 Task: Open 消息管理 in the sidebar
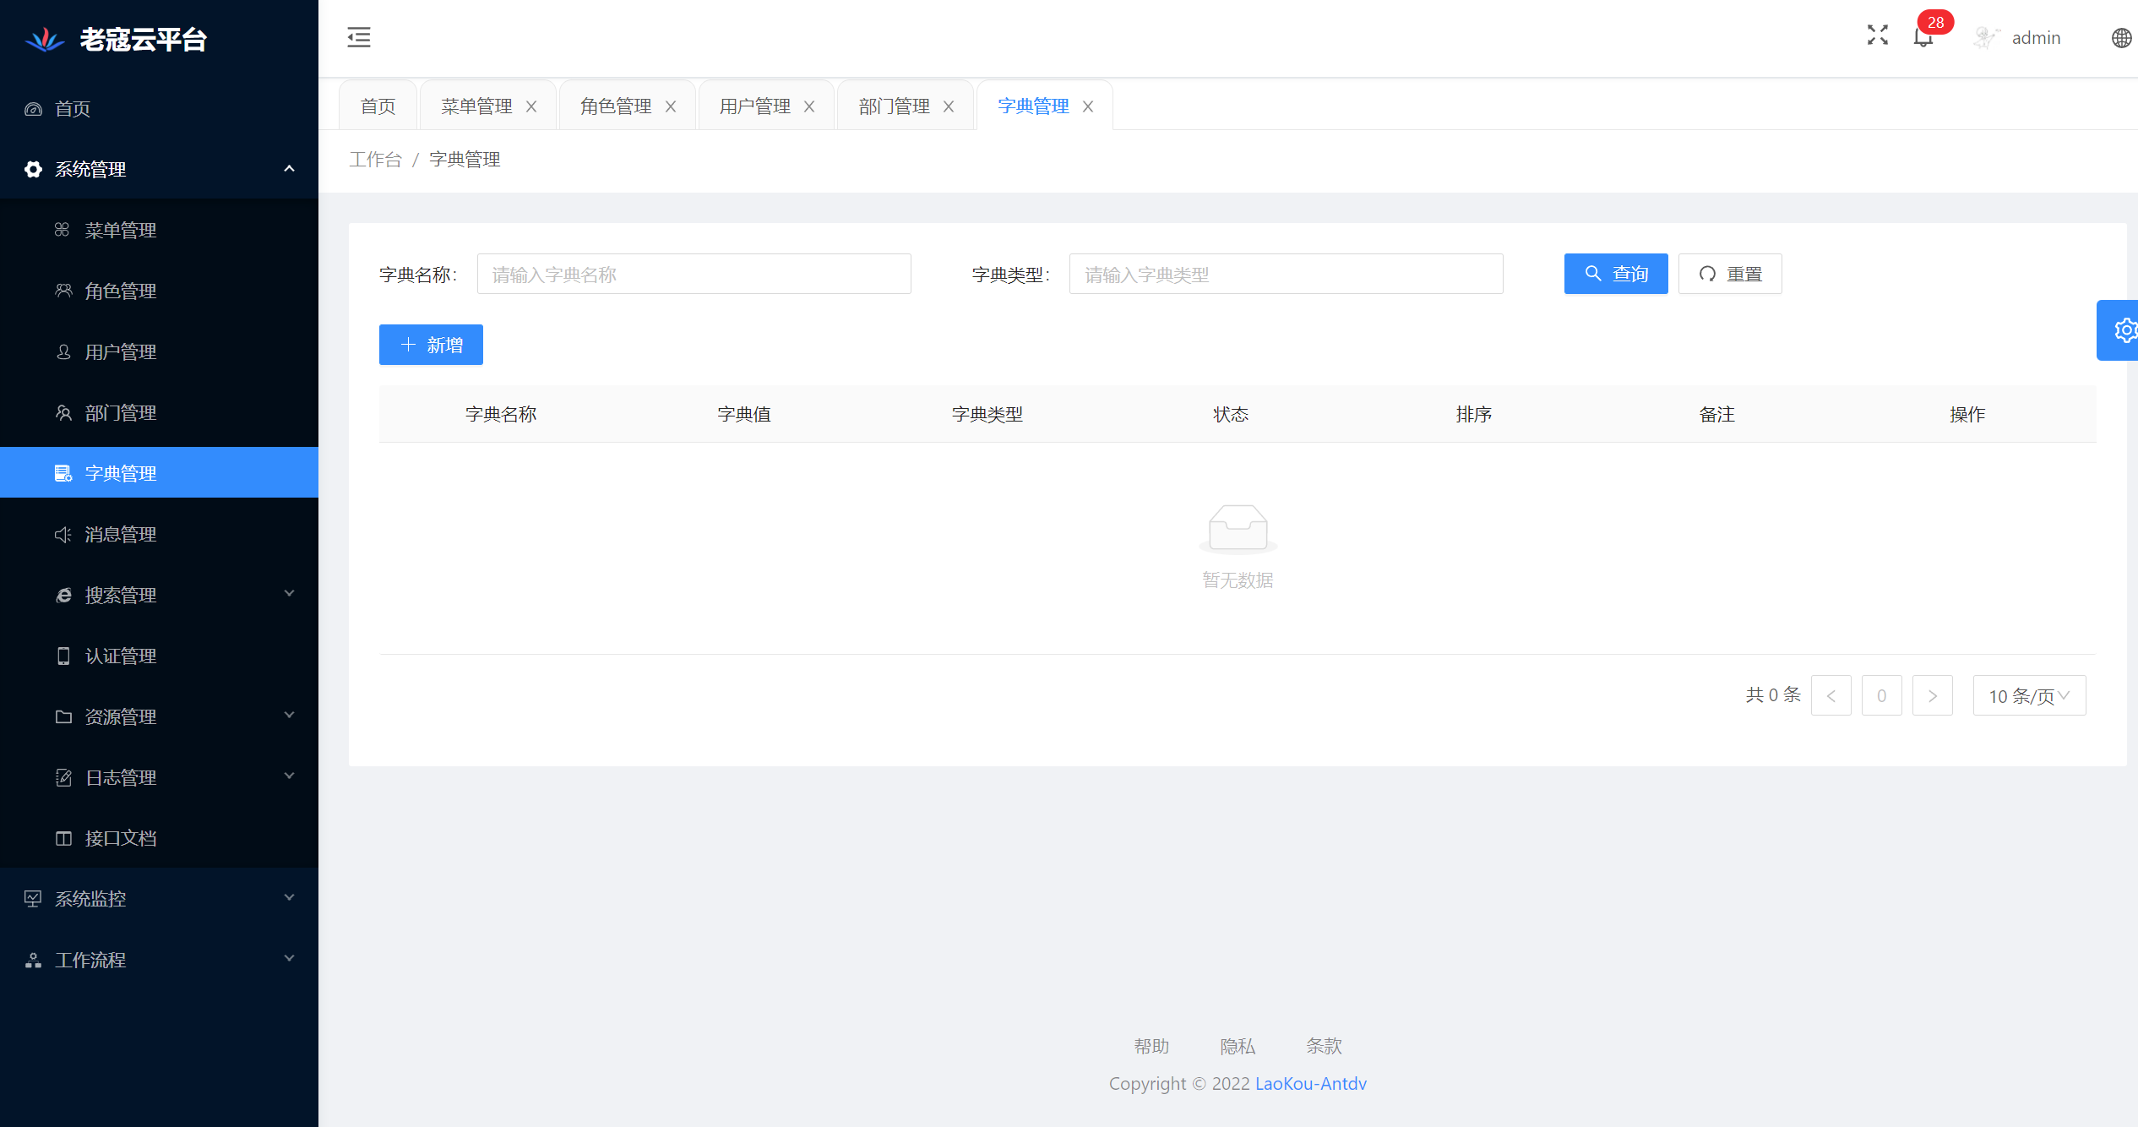pyautogui.click(x=120, y=534)
